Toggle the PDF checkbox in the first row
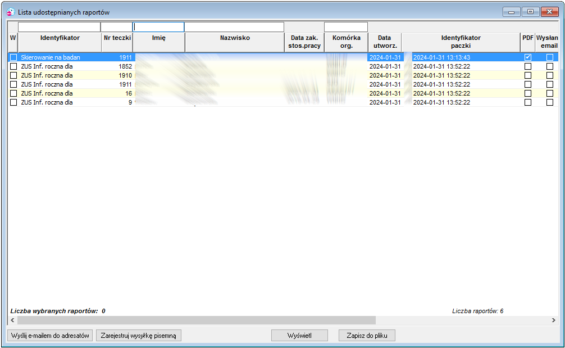The image size is (565, 348). pos(528,57)
